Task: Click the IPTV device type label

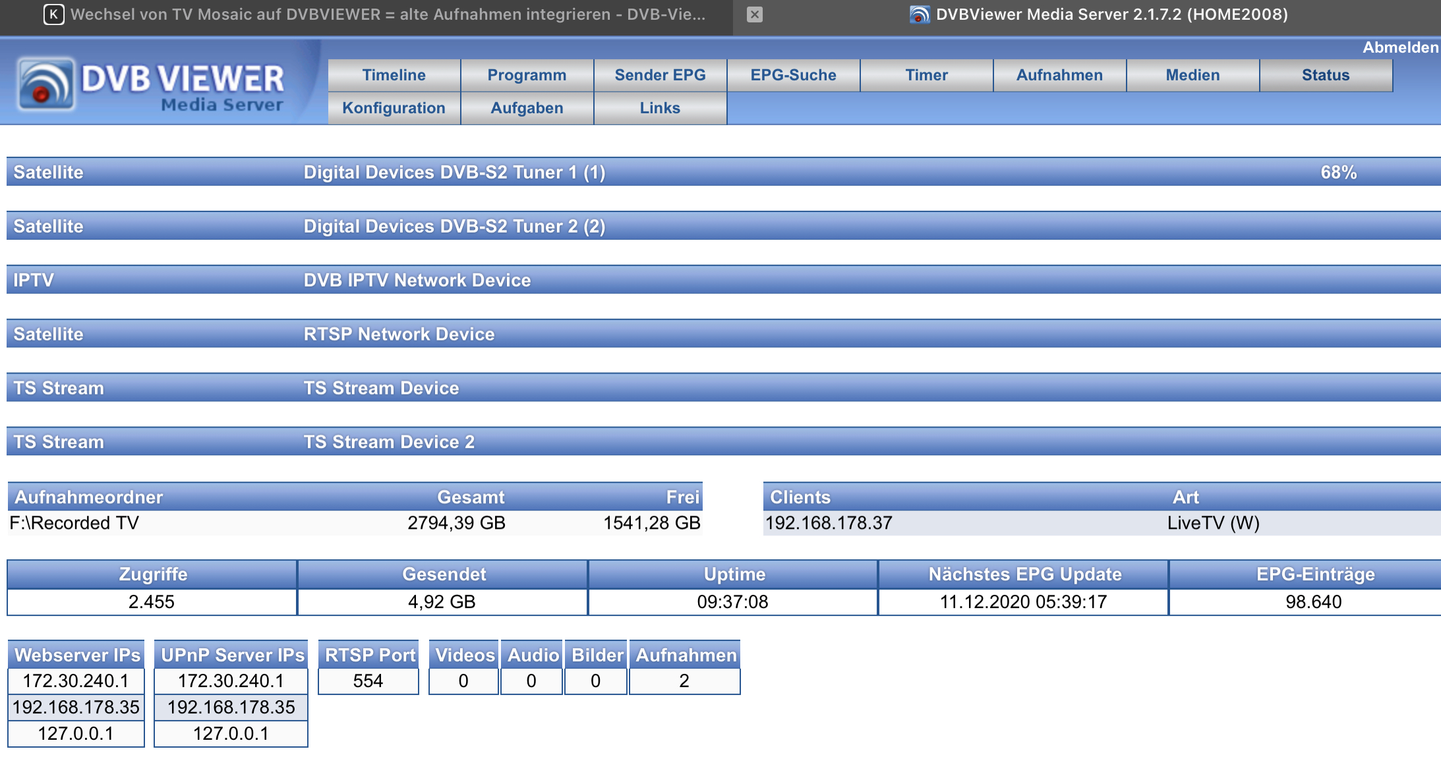Action: click(x=34, y=280)
